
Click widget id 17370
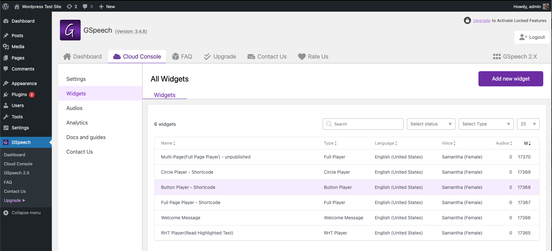pos(524,157)
